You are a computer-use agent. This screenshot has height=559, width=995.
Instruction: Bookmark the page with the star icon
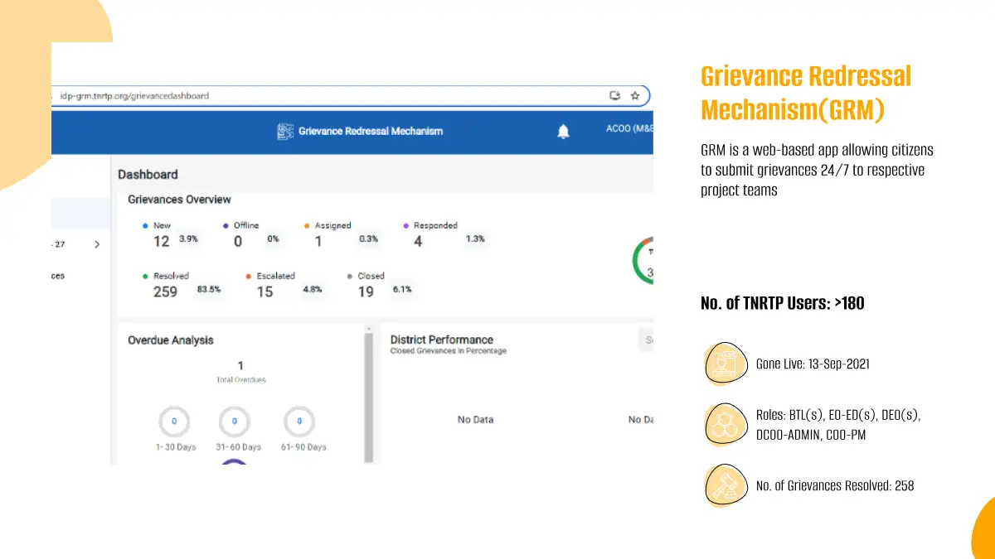click(635, 95)
